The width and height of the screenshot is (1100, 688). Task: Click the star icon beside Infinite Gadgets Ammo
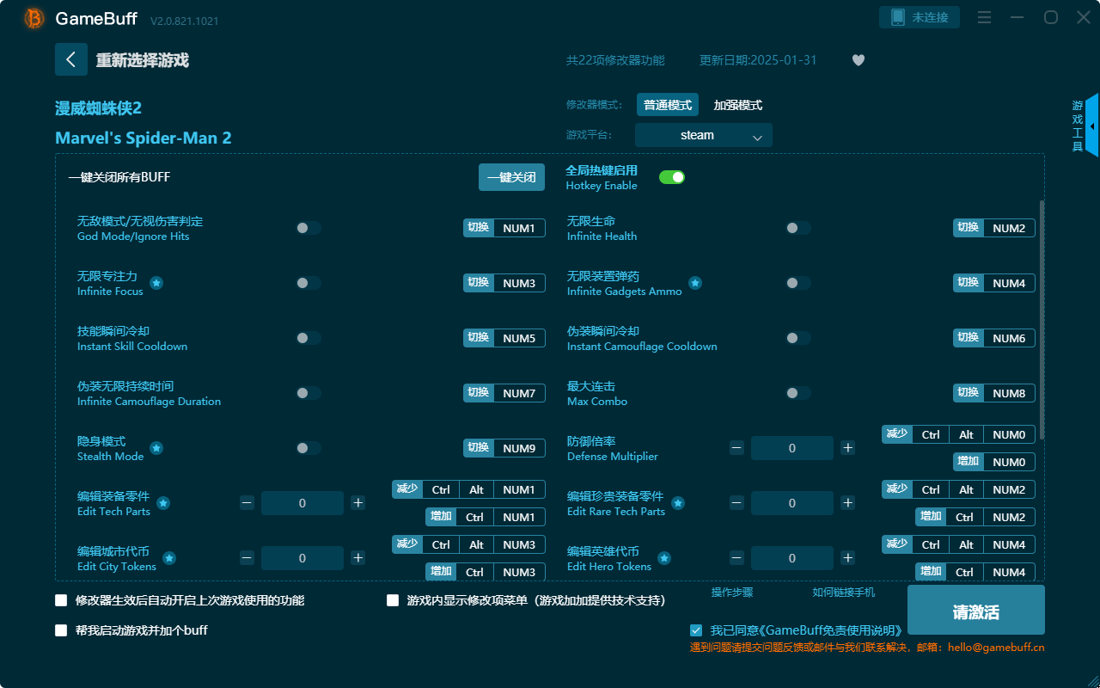click(694, 283)
